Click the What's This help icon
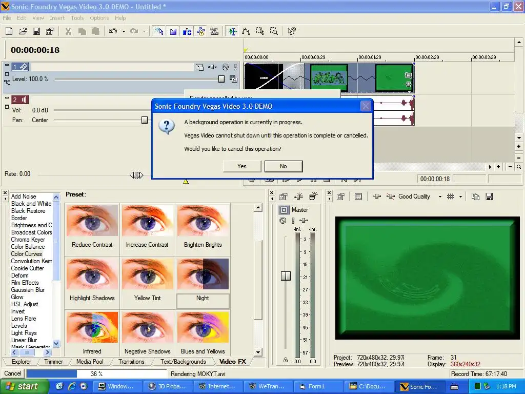The image size is (525, 394). [x=292, y=31]
